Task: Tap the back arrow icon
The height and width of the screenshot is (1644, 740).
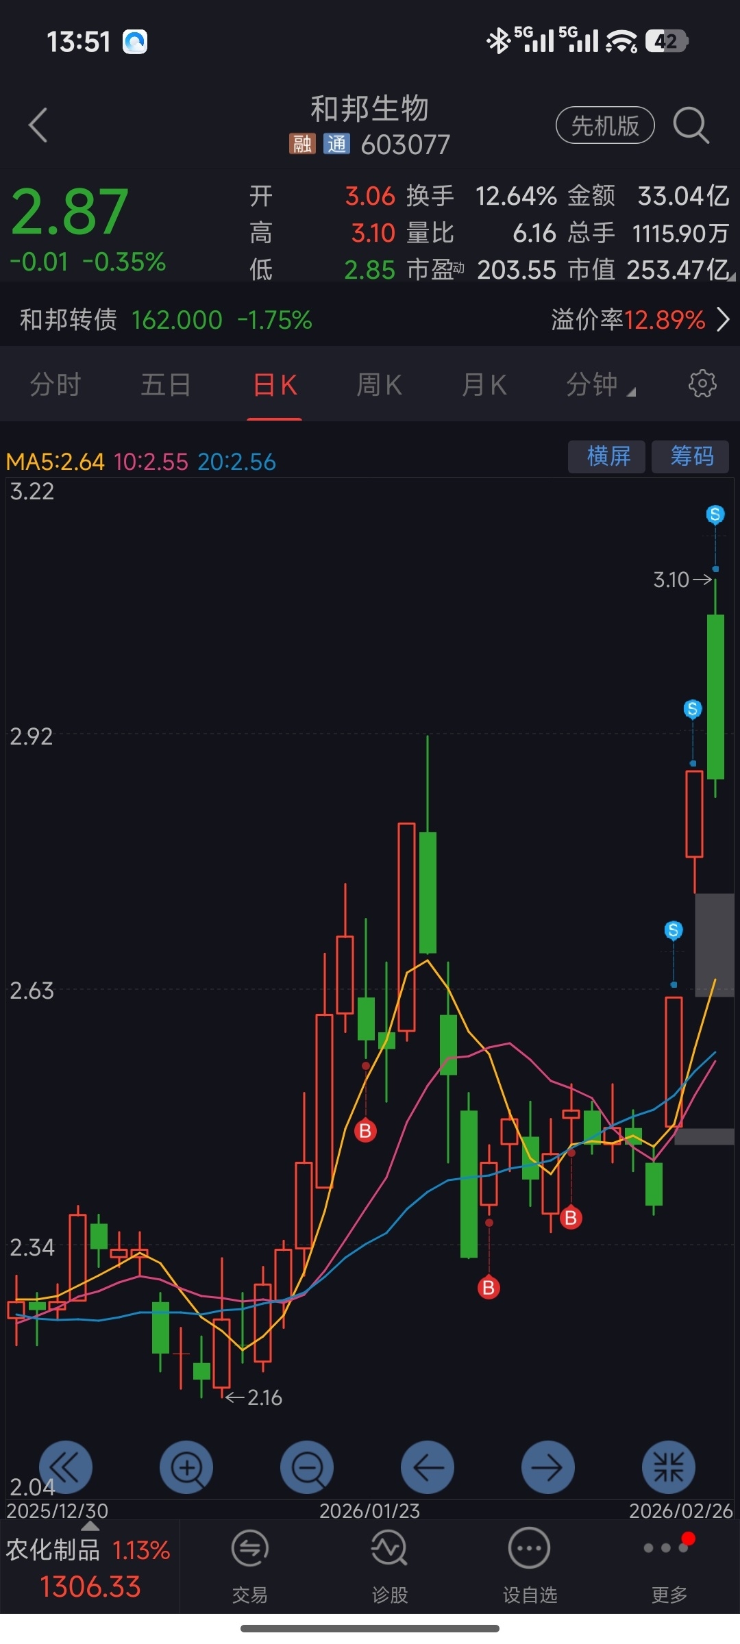Action: (x=38, y=125)
